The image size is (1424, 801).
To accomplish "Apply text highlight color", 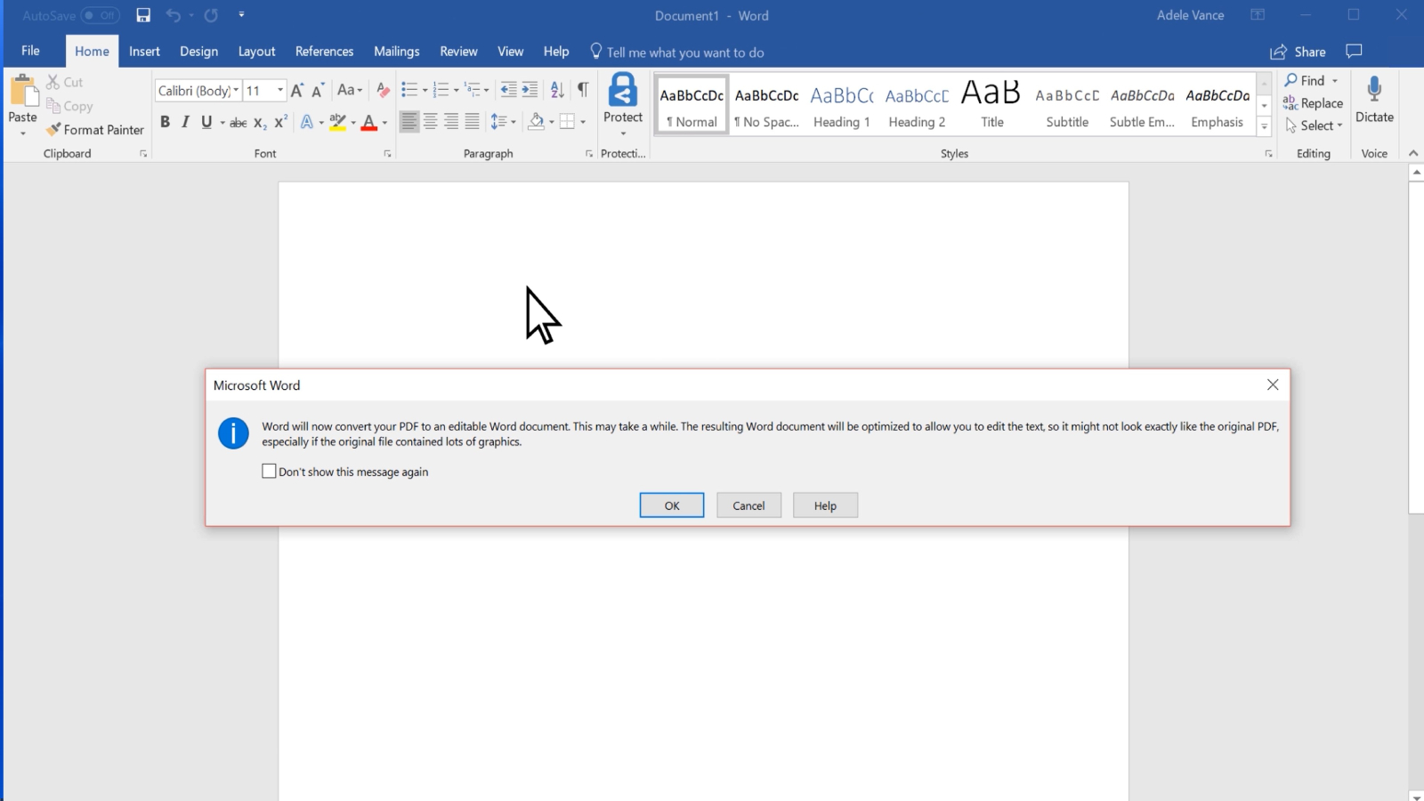I will point(338,122).
